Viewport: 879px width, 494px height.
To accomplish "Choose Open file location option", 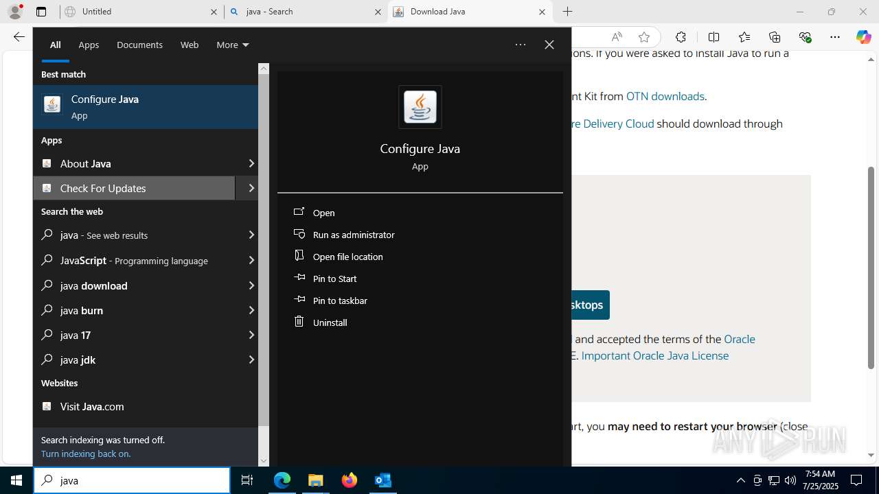I will 348,257.
